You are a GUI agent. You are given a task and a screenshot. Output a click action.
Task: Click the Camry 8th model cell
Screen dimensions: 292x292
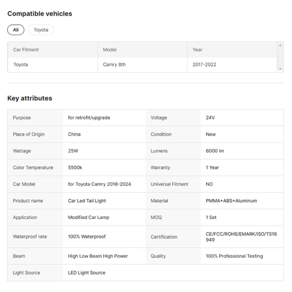(x=114, y=64)
